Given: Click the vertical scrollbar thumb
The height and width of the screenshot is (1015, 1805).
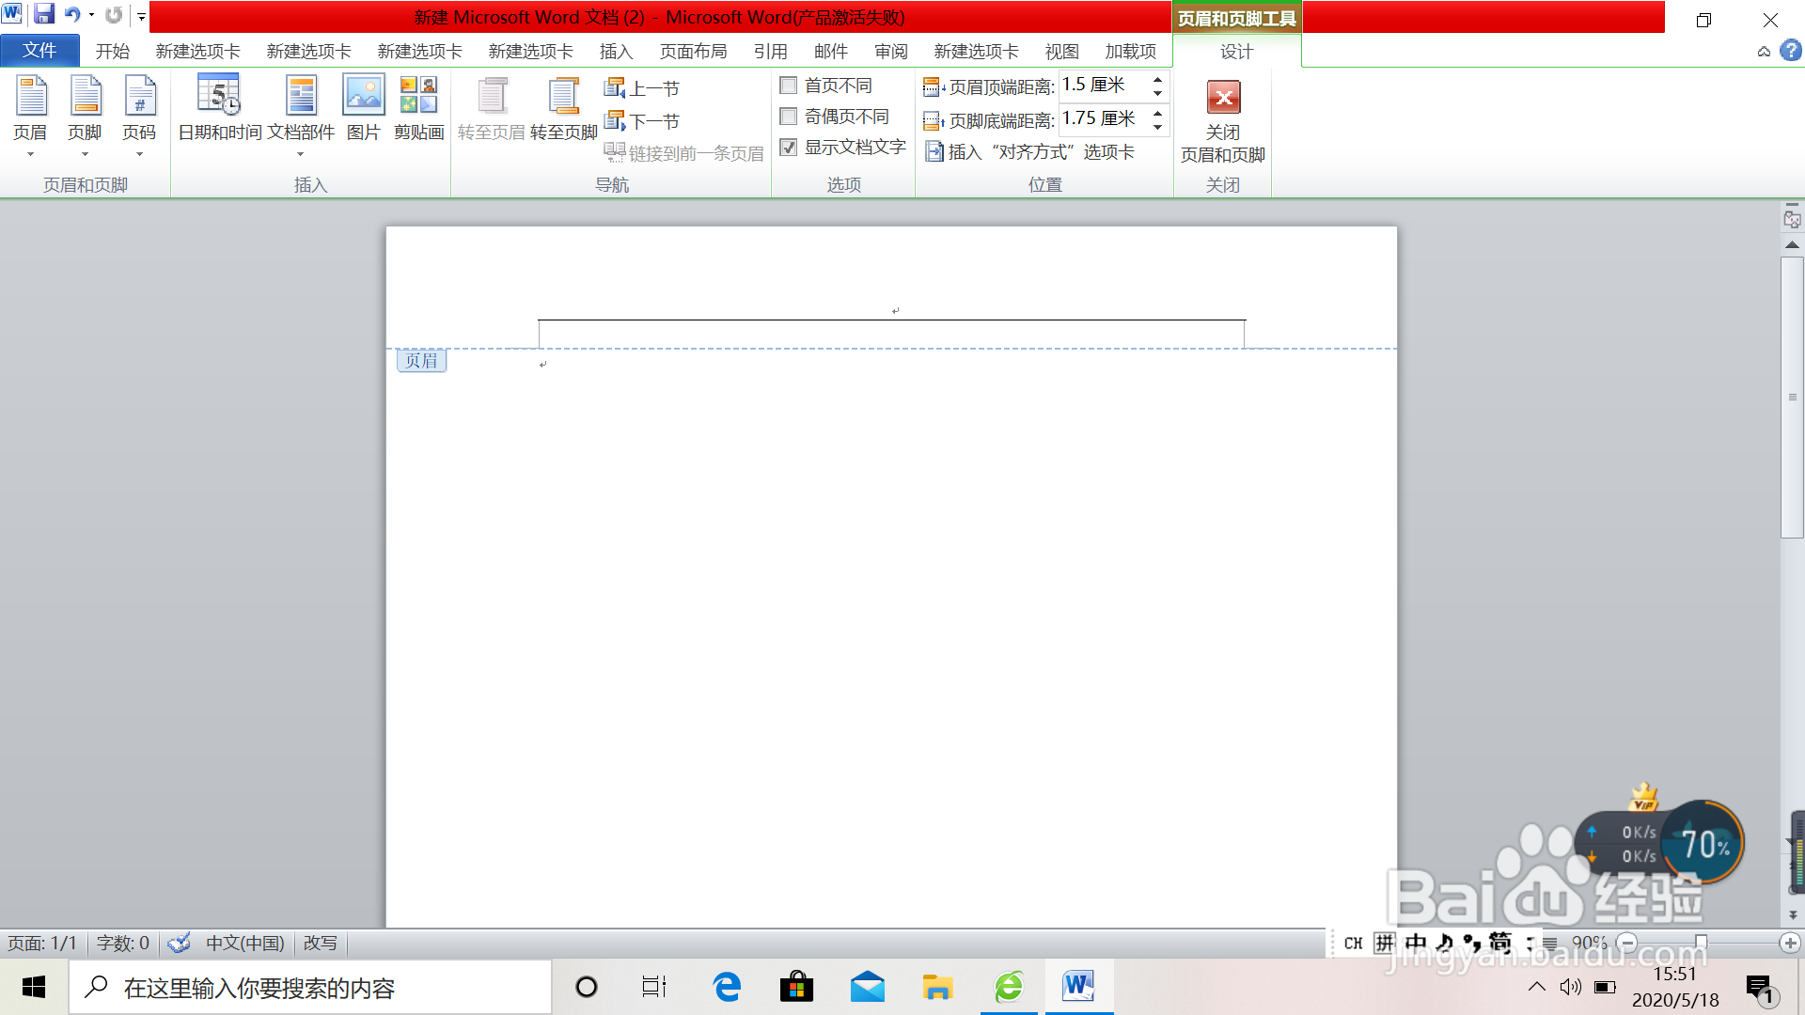Looking at the screenshot, I should click(x=1792, y=397).
